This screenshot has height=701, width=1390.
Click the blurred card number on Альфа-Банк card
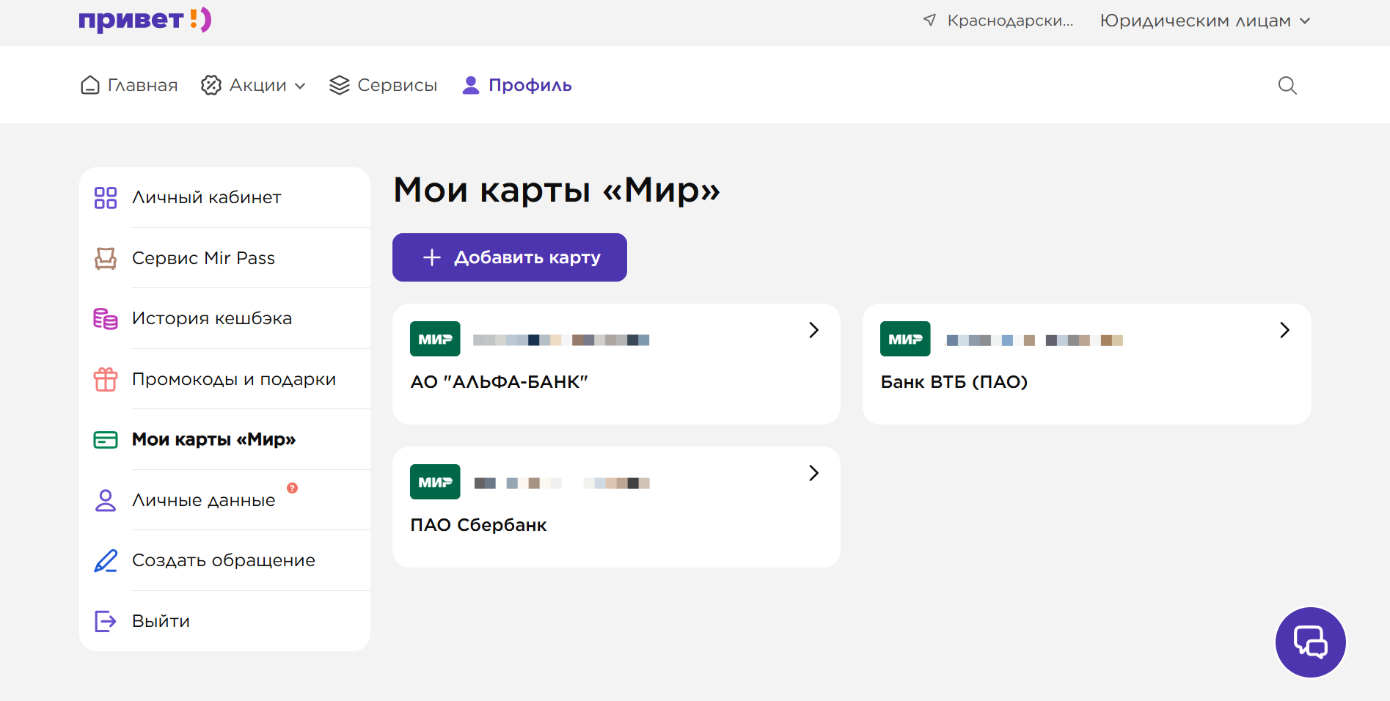pos(561,340)
